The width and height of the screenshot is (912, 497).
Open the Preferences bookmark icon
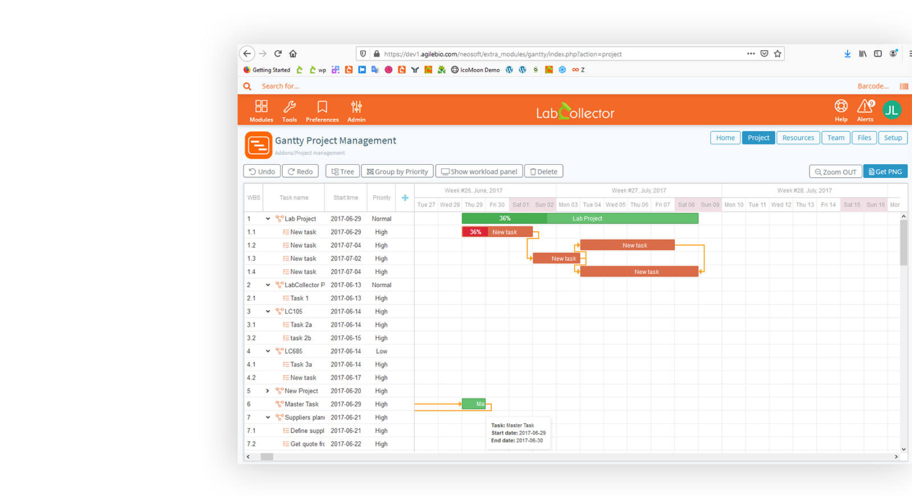click(x=322, y=107)
